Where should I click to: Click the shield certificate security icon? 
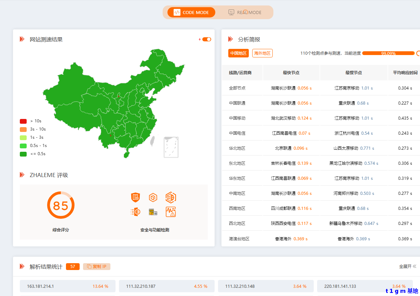(136, 197)
